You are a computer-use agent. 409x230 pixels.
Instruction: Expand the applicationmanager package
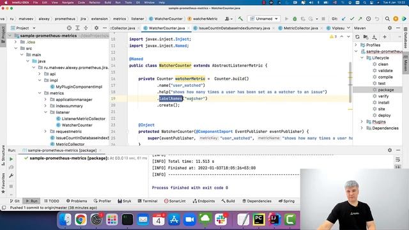pos(45,100)
